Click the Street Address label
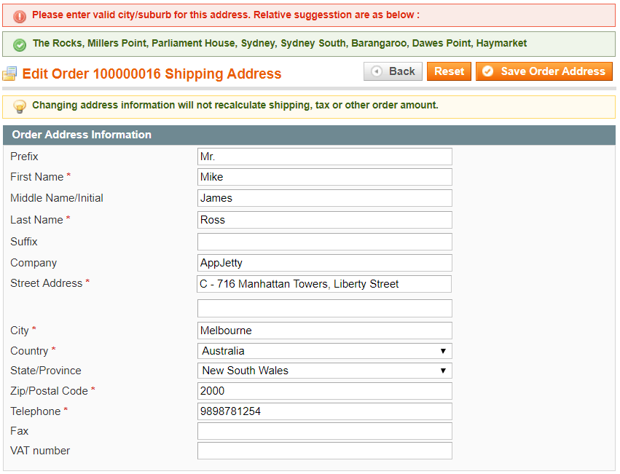The width and height of the screenshot is (620, 474). pyautogui.click(x=46, y=283)
